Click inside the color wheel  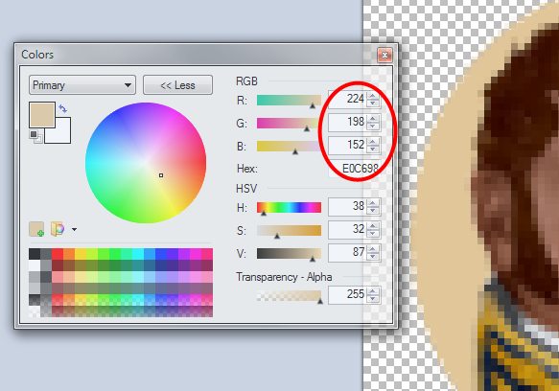tap(146, 163)
